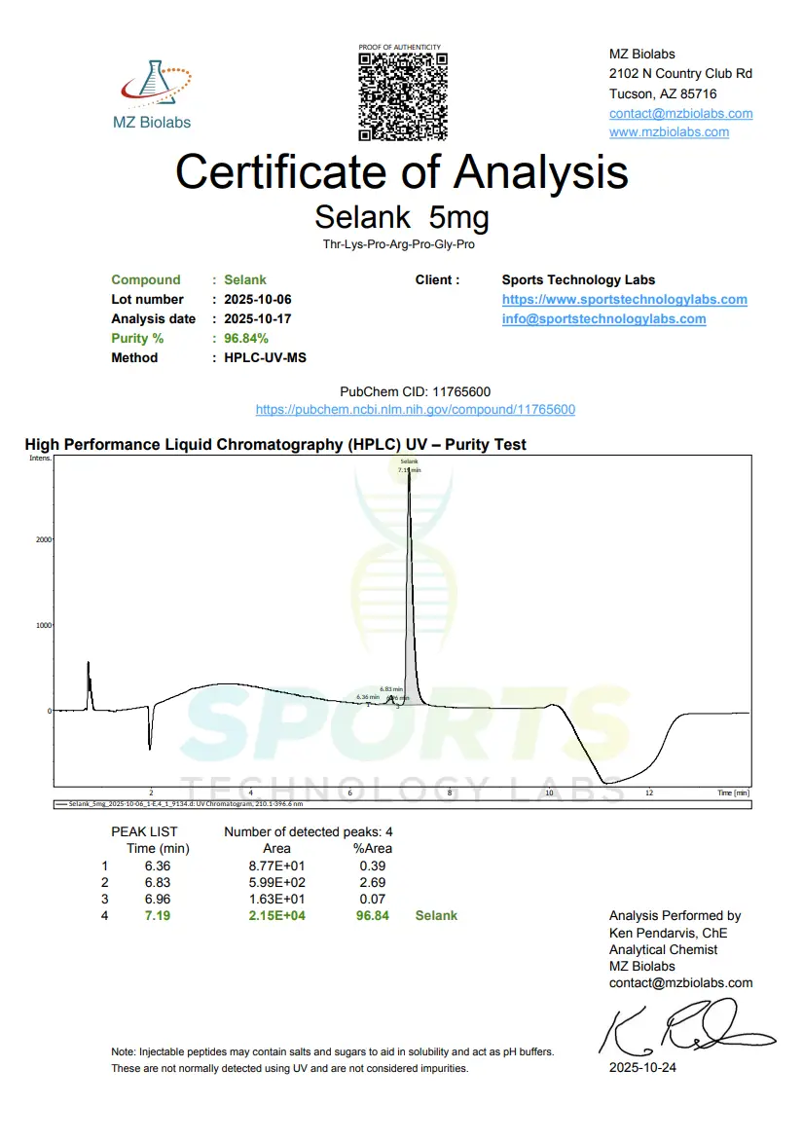
Task: Click the Analysis date value 2025-10-17
Action: pyautogui.click(x=258, y=318)
